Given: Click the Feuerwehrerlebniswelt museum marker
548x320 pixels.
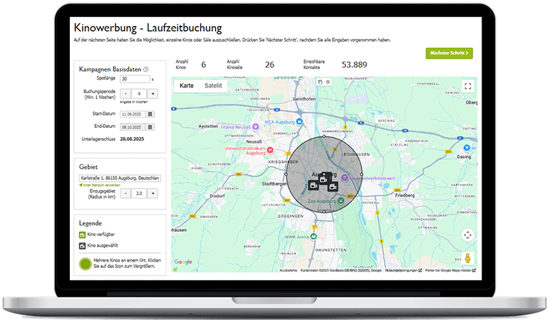Looking at the screenshot, I should (345, 178).
